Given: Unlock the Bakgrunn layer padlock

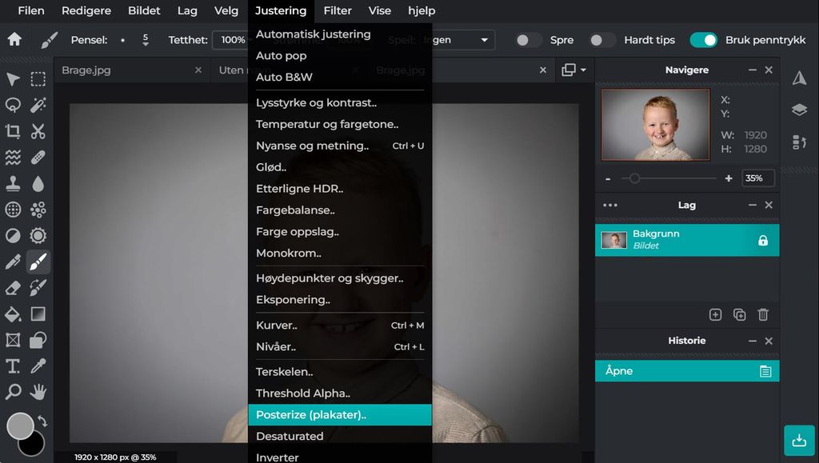Looking at the screenshot, I should coord(762,241).
